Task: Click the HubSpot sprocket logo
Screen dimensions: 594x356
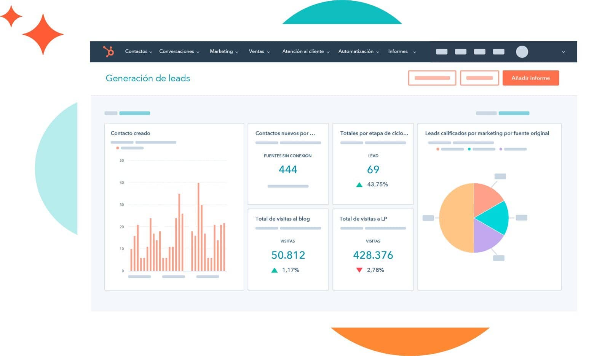Action: tap(109, 51)
